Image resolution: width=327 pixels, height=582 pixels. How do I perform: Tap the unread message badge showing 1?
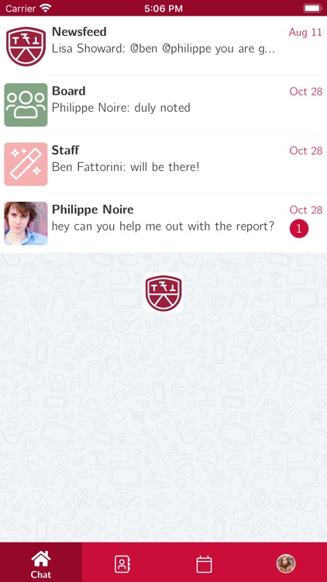(299, 229)
